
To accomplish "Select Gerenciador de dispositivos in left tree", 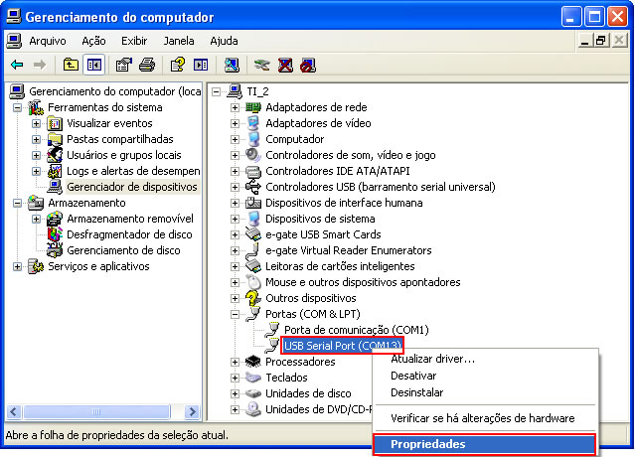I will [132, 187].
